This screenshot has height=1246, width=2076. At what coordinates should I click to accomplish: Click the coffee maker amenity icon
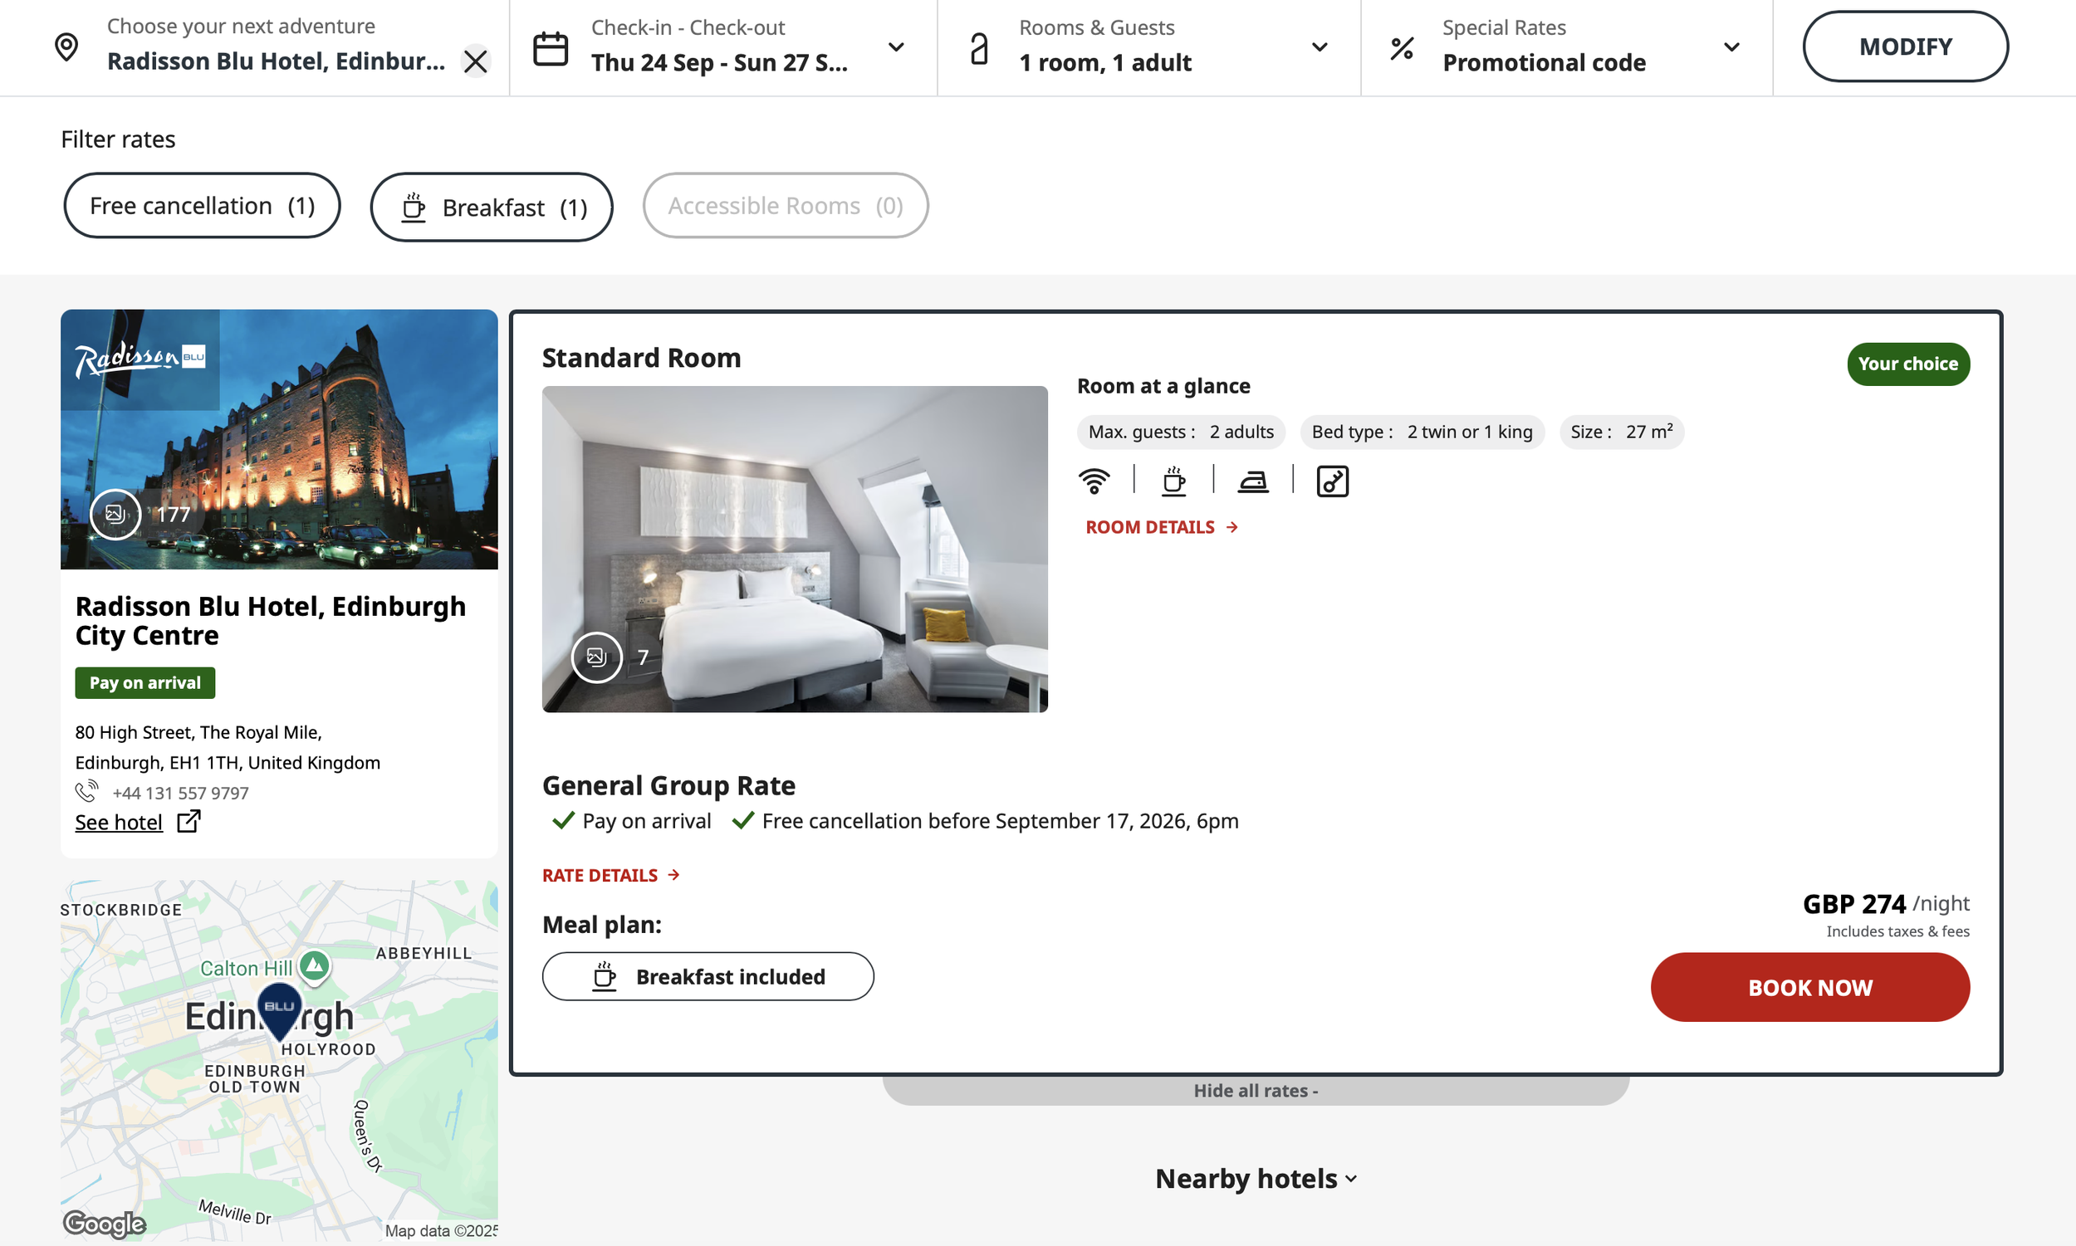click(x=1173, y=481)
